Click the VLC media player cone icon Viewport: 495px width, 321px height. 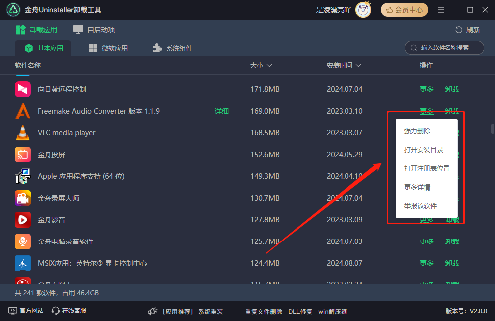22,132
